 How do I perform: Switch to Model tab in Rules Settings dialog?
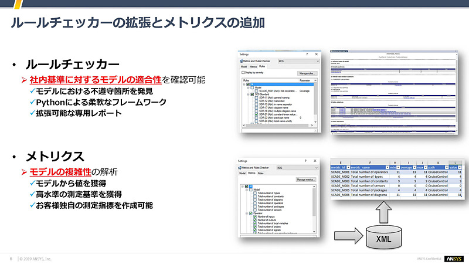244,66
